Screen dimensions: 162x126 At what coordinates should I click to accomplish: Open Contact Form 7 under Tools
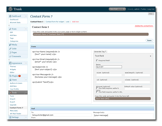[x=17, y=108]
